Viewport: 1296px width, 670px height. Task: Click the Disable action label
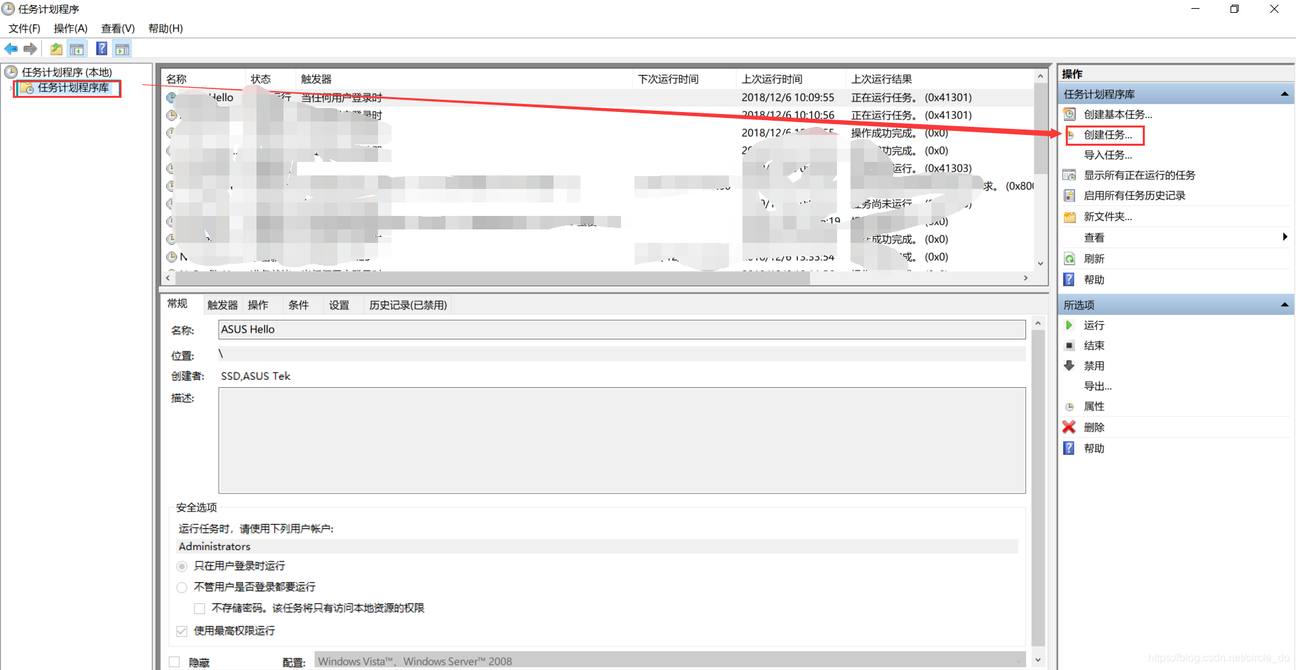click(x=1094, y=366)
